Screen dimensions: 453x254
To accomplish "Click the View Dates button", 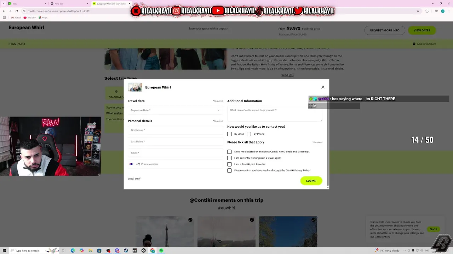I will (x=422, y=30).
